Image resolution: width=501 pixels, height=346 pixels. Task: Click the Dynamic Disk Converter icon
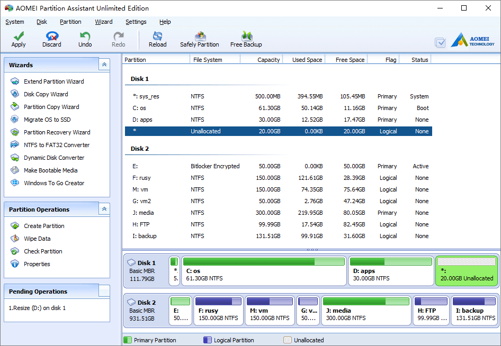15,157
